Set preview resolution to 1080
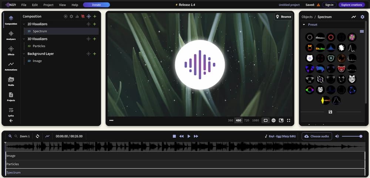The width and height of the screenshot is (370, 178). [x=256, y=120]
